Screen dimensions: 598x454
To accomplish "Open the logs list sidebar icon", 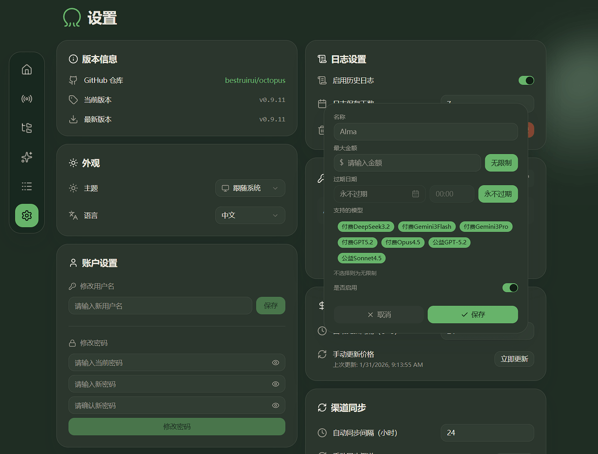I will [27, 186].
